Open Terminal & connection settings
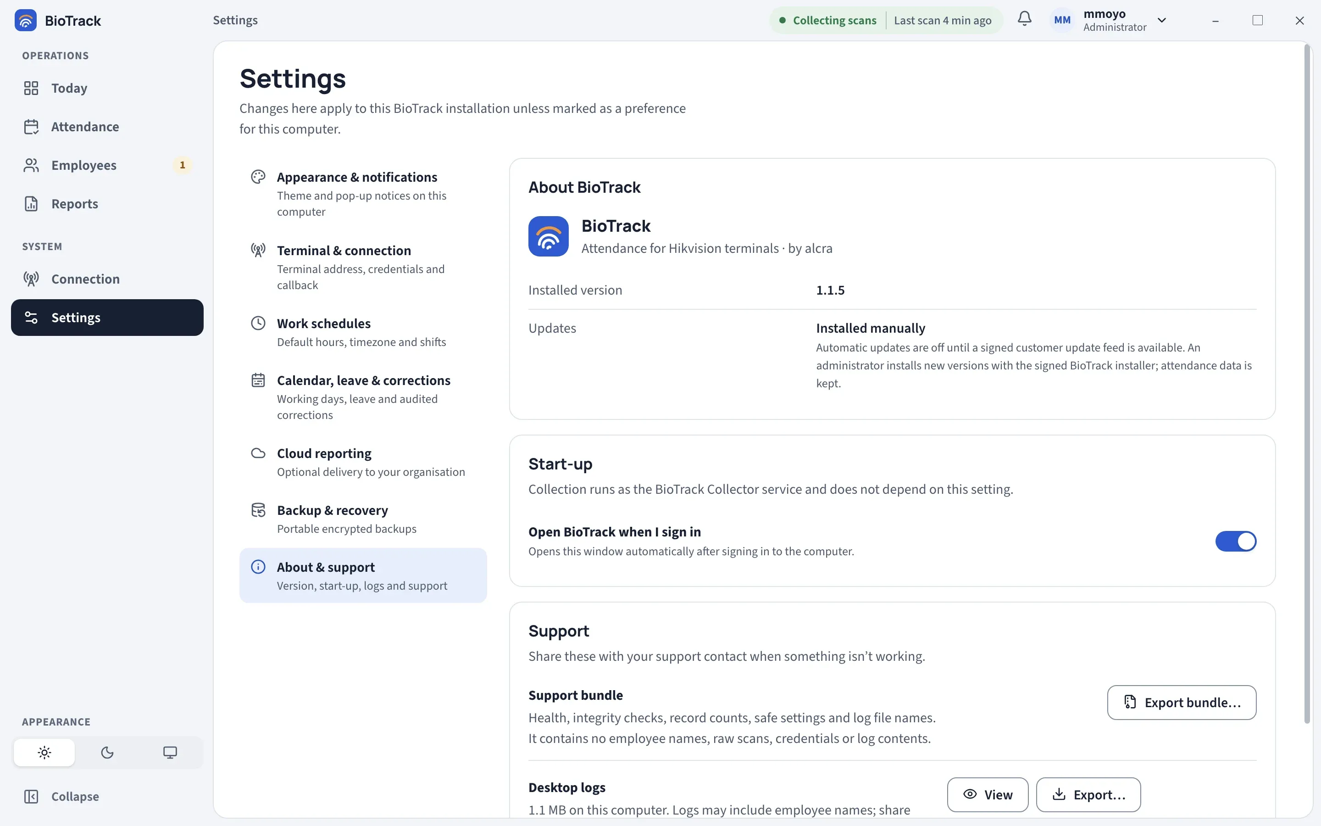 pos(363,267)
